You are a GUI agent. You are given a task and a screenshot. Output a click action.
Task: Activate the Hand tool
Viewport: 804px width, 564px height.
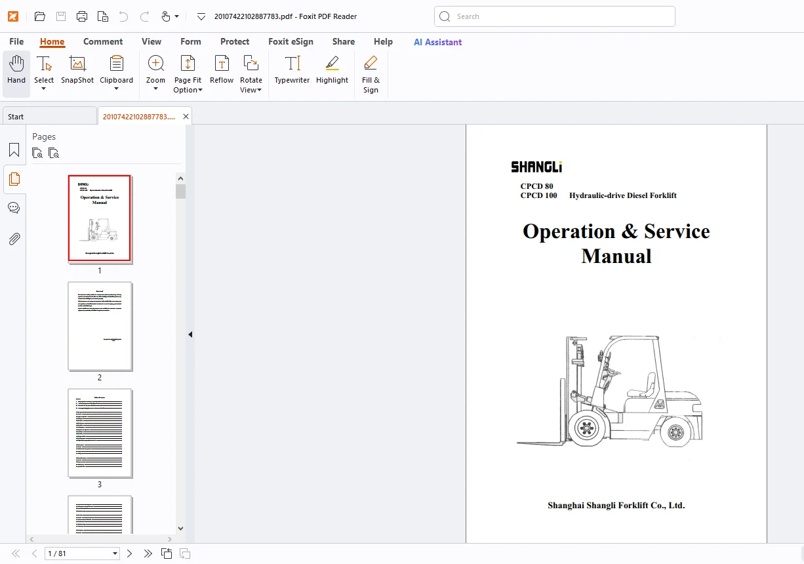[x=16, y=73]
